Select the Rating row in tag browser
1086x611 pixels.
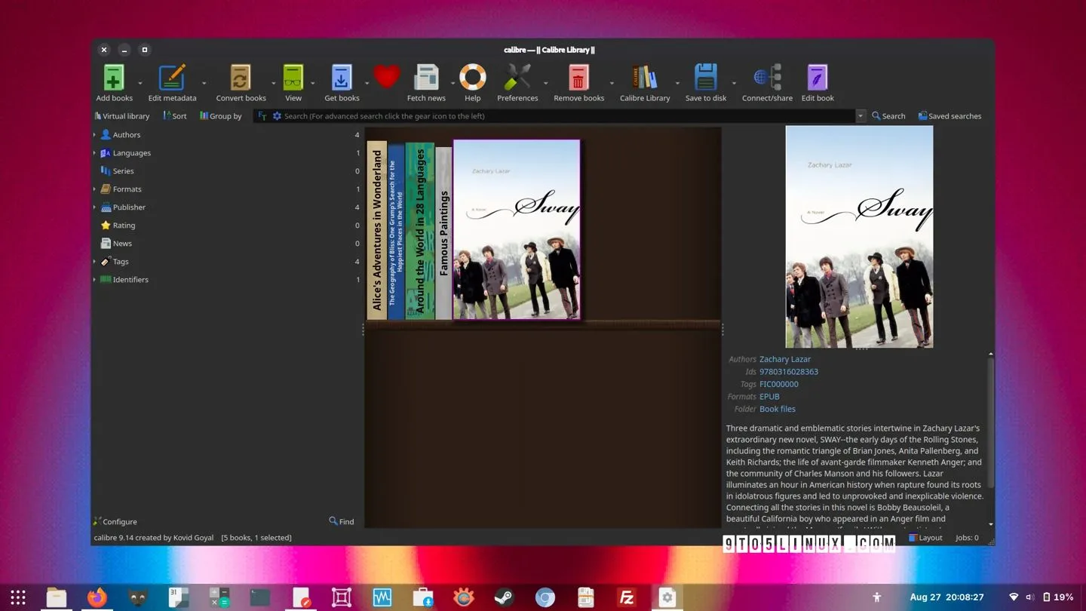227,226
